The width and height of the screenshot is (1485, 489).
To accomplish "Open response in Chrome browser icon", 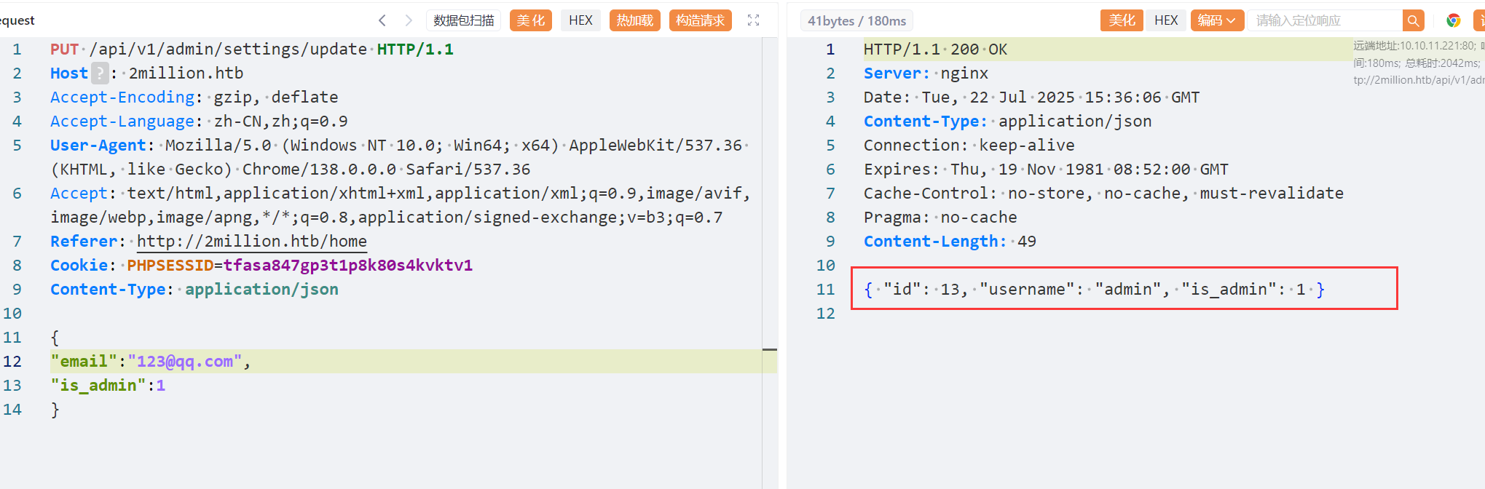I will click(1453, 20).
